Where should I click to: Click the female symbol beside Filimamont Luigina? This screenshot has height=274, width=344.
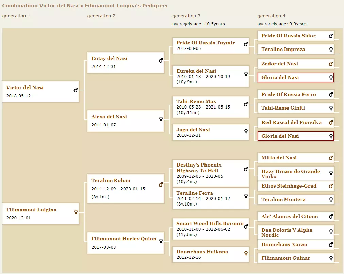pos(76,212)
